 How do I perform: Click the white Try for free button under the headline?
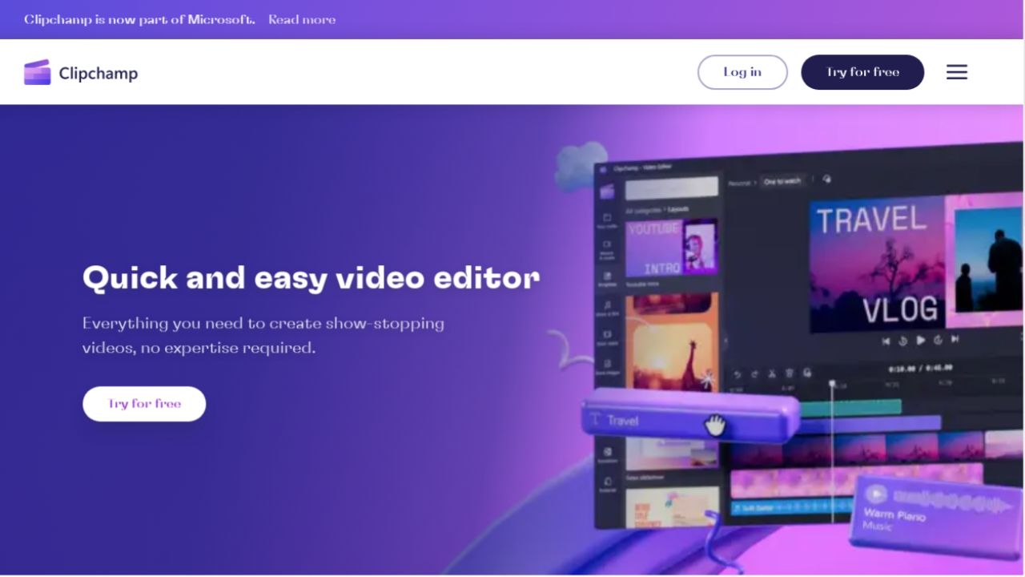(144, 404)
